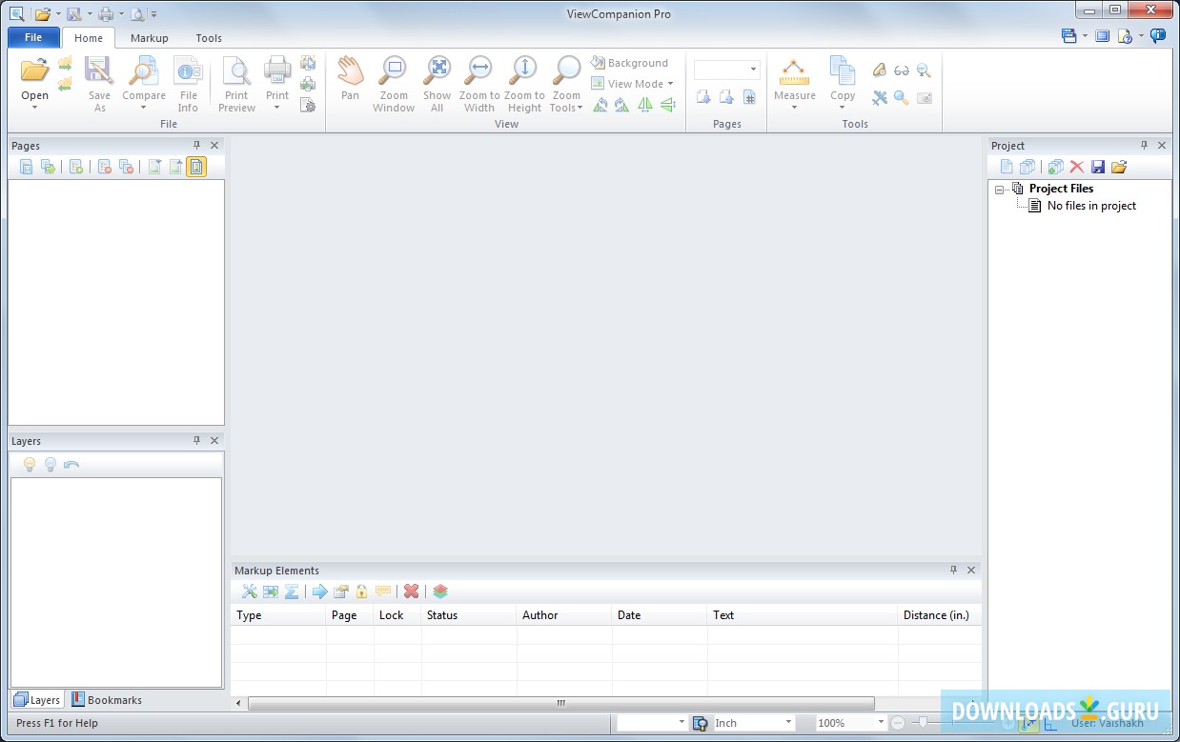
Task: Open the 100% zoom dropdown in status bar
Action: point(881,723)
